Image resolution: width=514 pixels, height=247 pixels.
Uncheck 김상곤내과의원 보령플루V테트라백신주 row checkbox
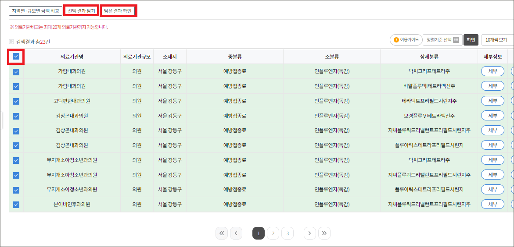(16, 116)
